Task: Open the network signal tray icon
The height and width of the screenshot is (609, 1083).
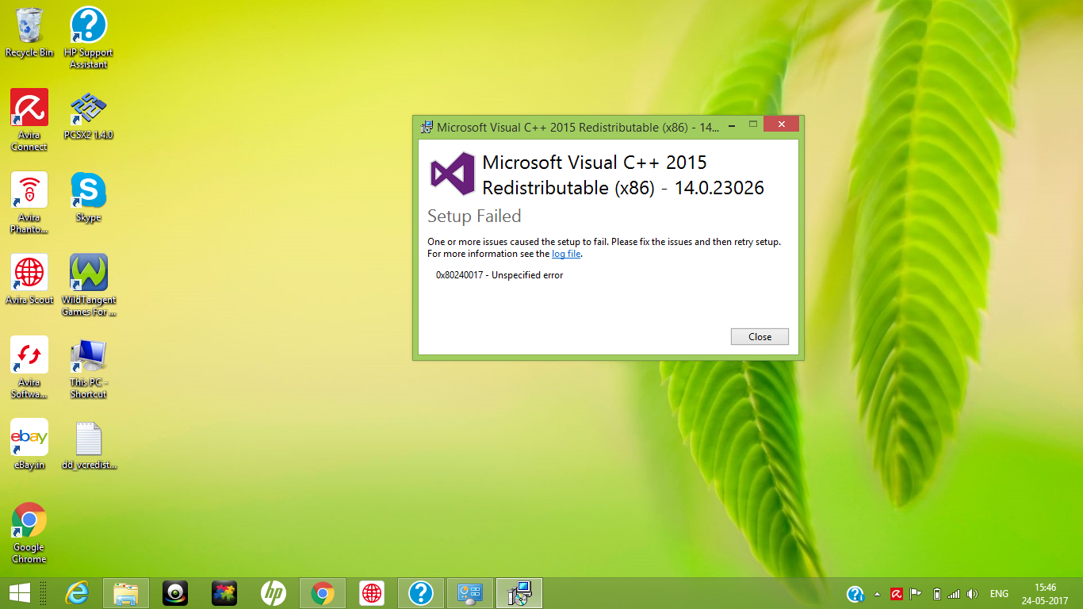Action: tap(954, 593)
